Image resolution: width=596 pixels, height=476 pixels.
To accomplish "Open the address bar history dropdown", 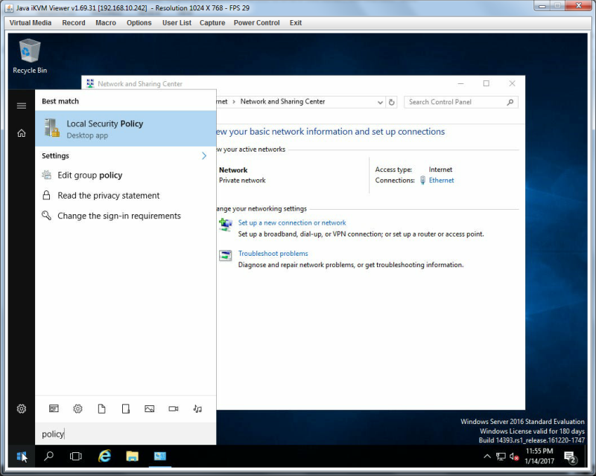I will (380, 102).
